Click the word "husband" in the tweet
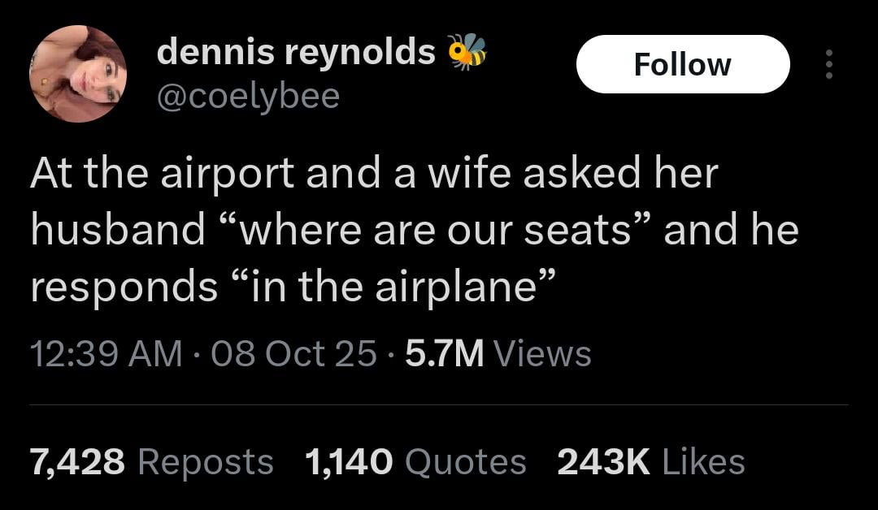878x510 pixels. click(x=118, y=231)
